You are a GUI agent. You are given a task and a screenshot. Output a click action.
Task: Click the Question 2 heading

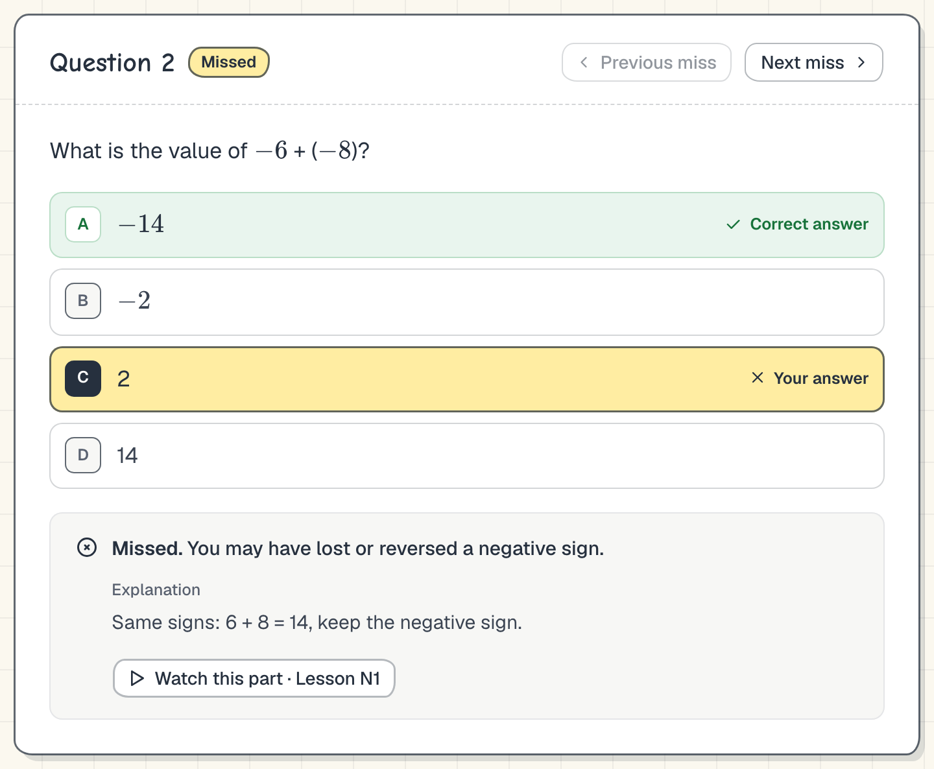tap(112, 63)
